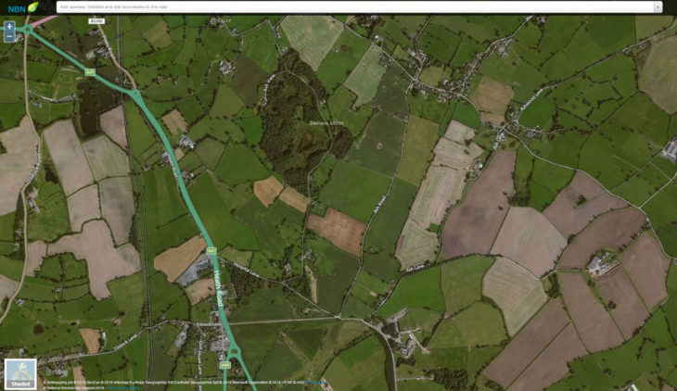The width and height of the screenshot is (677, 391).
Task: Click the A49 road shield
Action: [225, 365]
